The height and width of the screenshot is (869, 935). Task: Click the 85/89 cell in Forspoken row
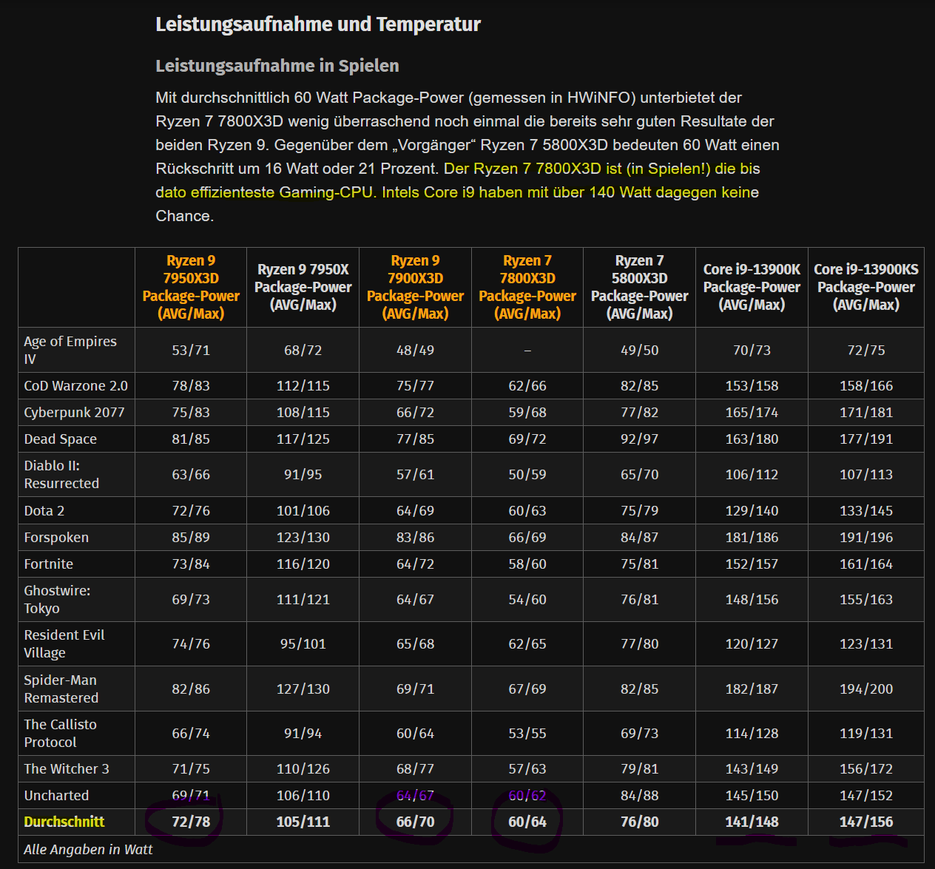click(x=191, y=537)
